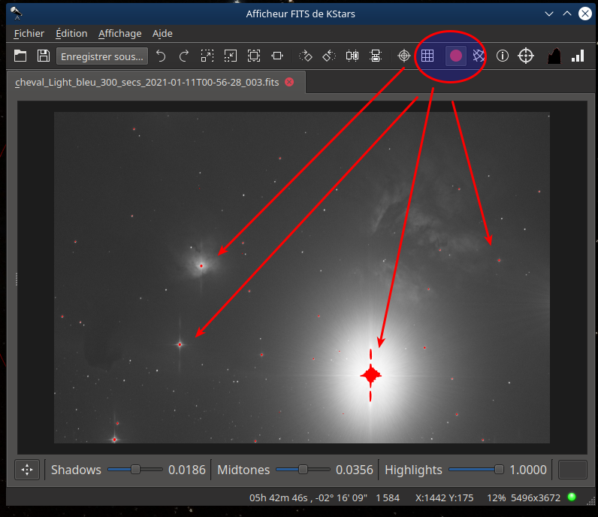598x517 pixels.
Task: Toggle the pixel grid overlay
Action: (x=427, y=56)
